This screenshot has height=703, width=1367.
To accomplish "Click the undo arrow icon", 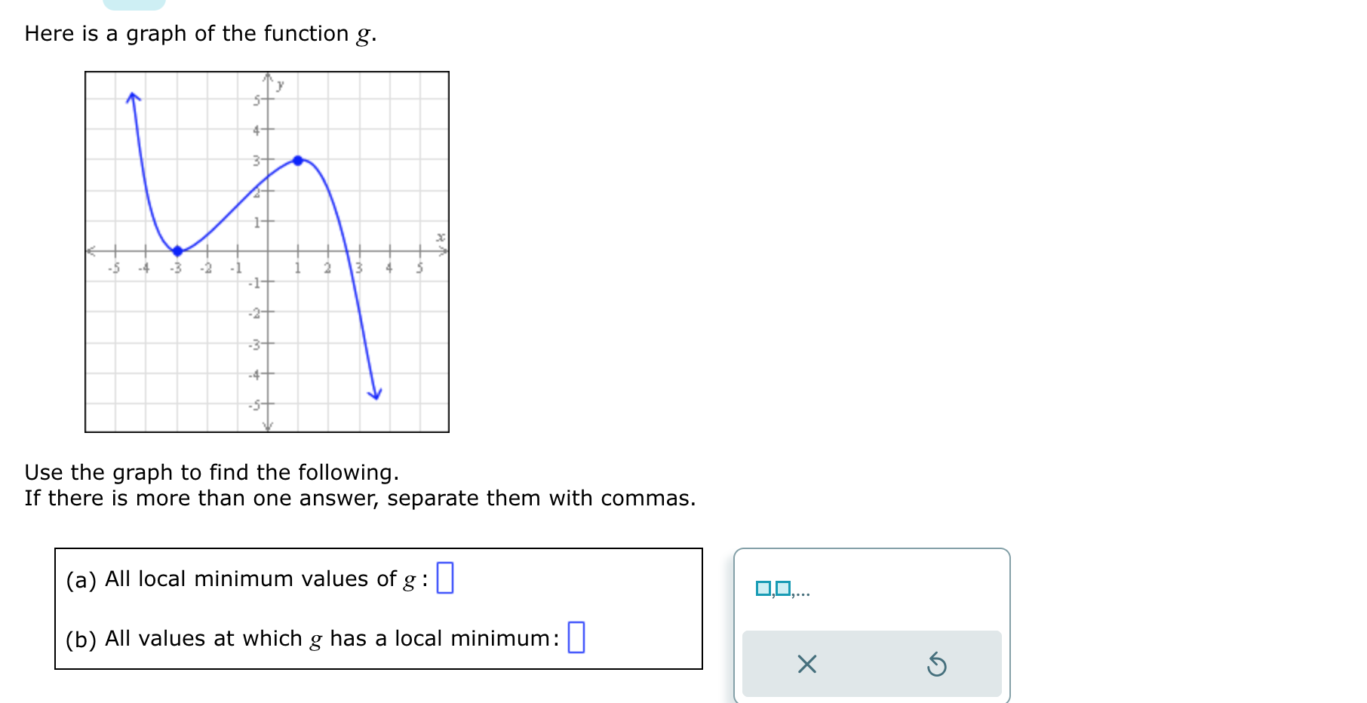I will [x=937, y=664].
